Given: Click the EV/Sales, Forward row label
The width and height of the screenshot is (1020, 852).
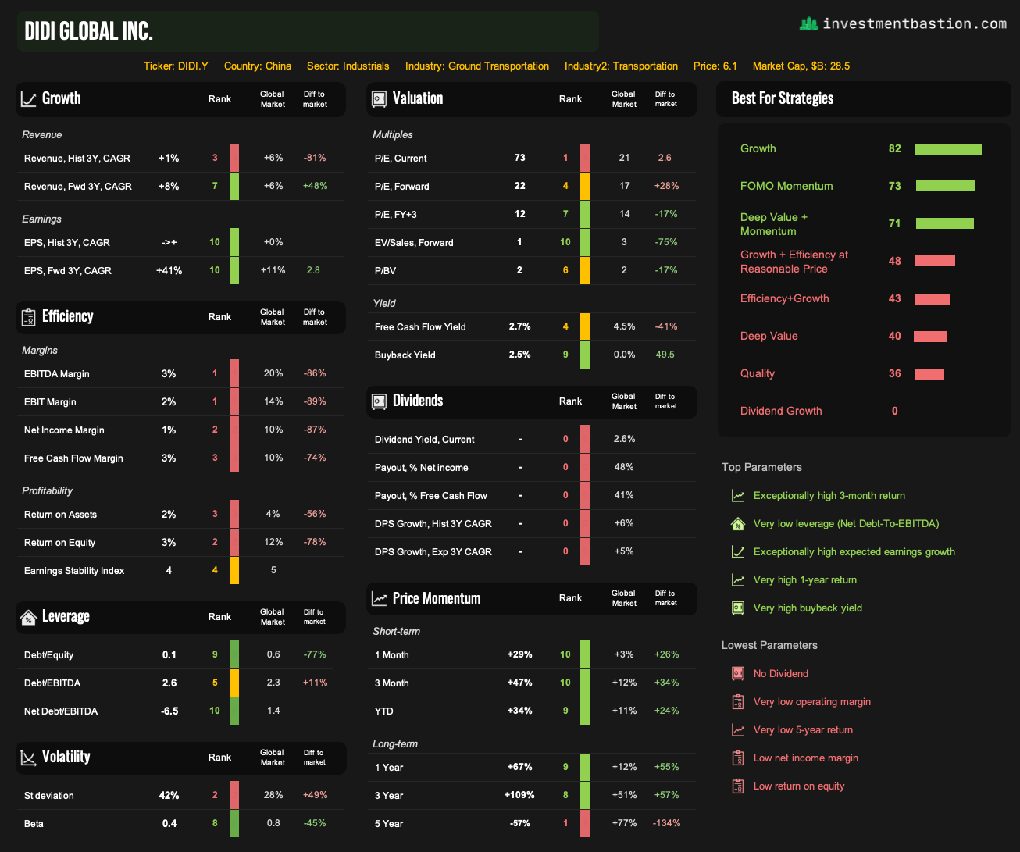Looking at the screenshot, I should 414,243.
